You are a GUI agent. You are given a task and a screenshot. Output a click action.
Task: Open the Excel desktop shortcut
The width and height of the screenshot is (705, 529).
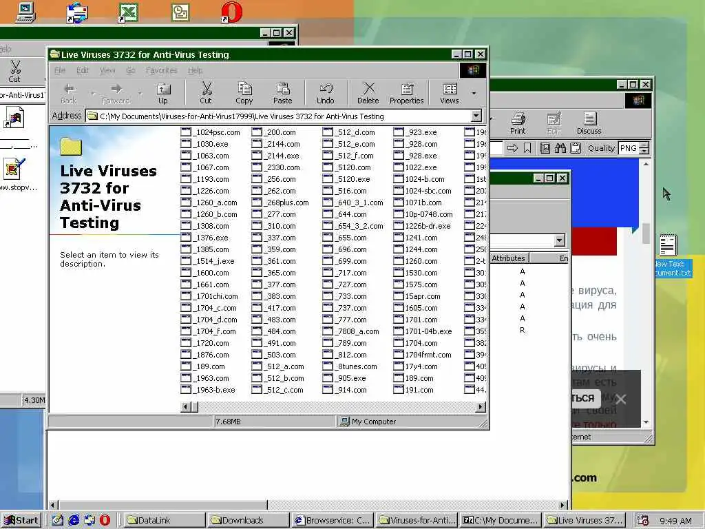click(x=128, y=12)
